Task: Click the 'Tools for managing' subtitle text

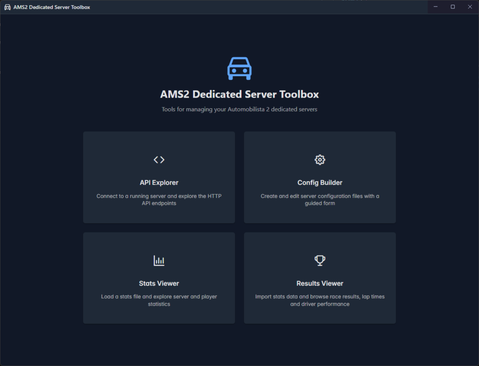Action: [239, 110]
